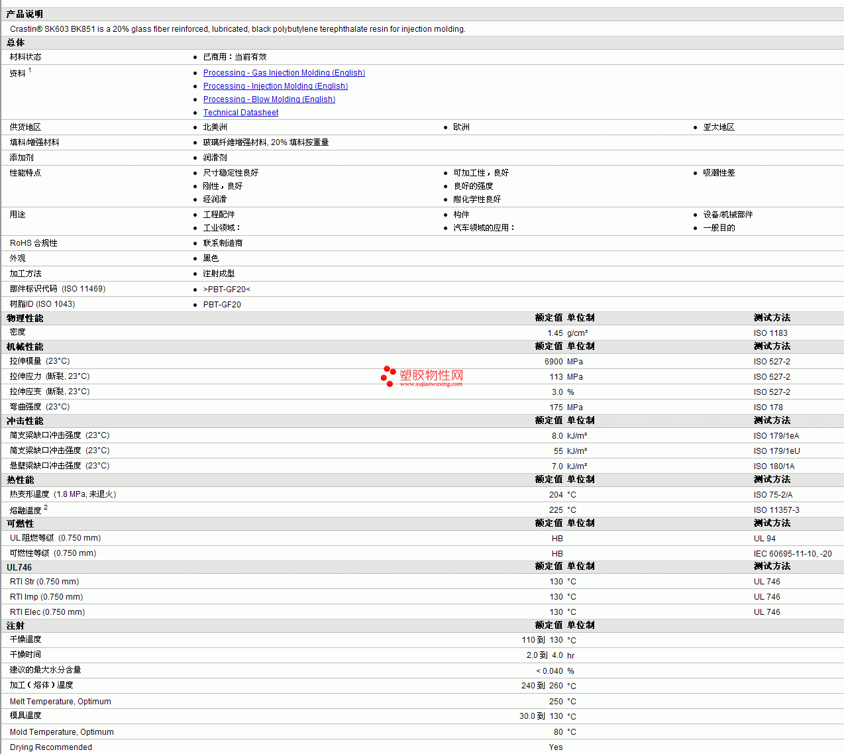This screenshot has height=754, width=844.
Task: Open the Technical Datasheet link
Action: (x=240, y=113)
